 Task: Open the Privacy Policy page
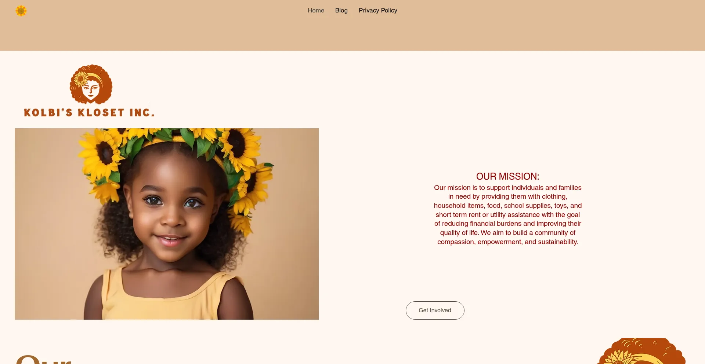coord(378,10)
